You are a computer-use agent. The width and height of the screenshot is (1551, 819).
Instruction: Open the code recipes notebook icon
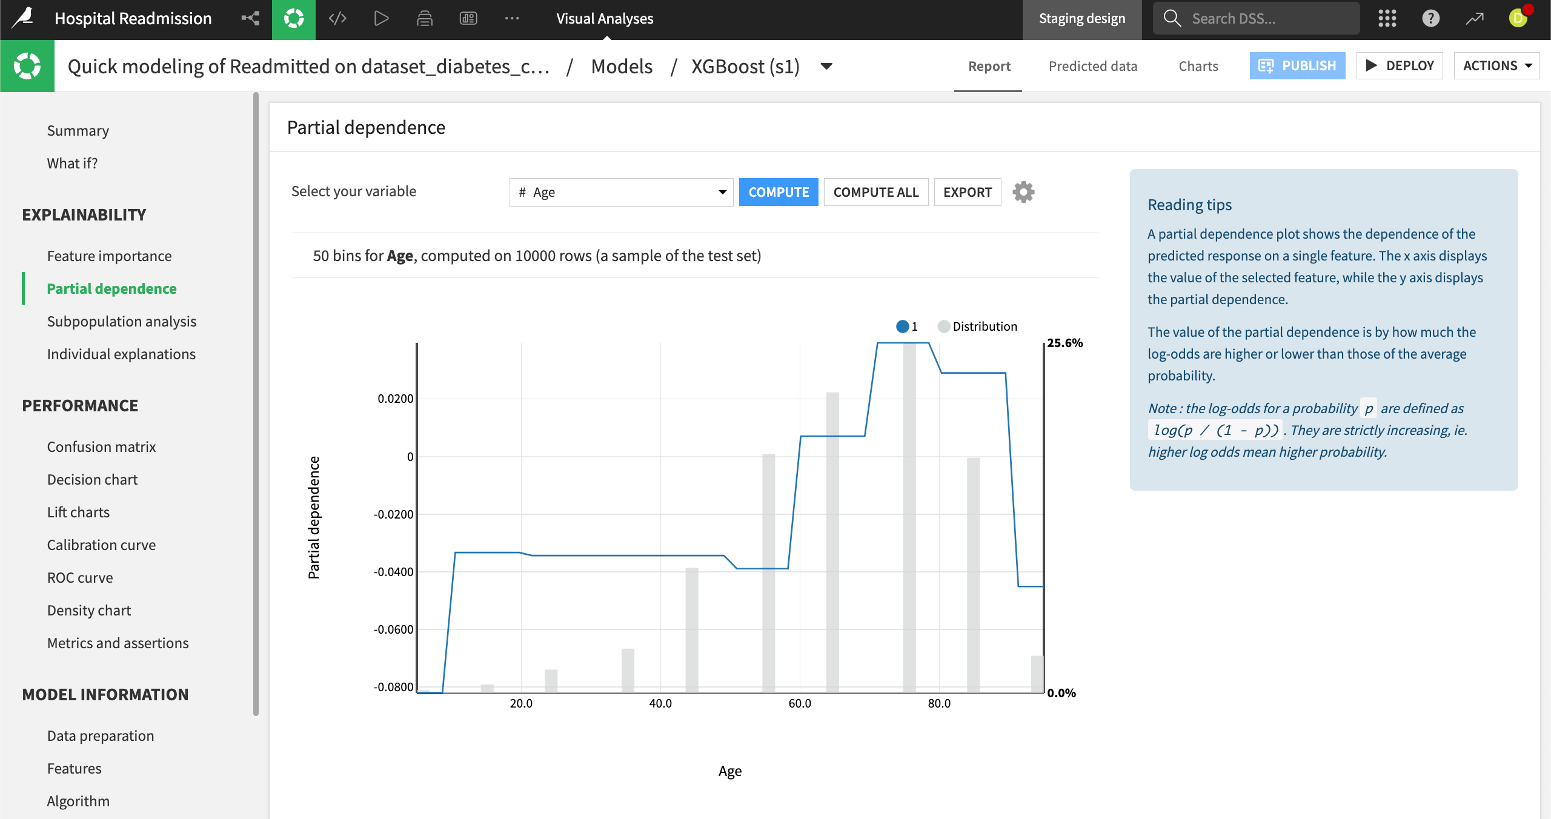(x=337, y=18)
